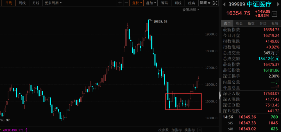The height and width of the screenshot is (132, 281).
Task: Click current price 16354.75
Action: click(238, 13)
